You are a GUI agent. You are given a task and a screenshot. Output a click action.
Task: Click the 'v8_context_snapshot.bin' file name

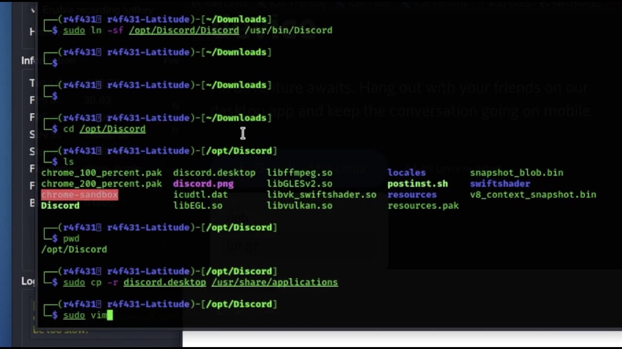[x=533, y=195]
